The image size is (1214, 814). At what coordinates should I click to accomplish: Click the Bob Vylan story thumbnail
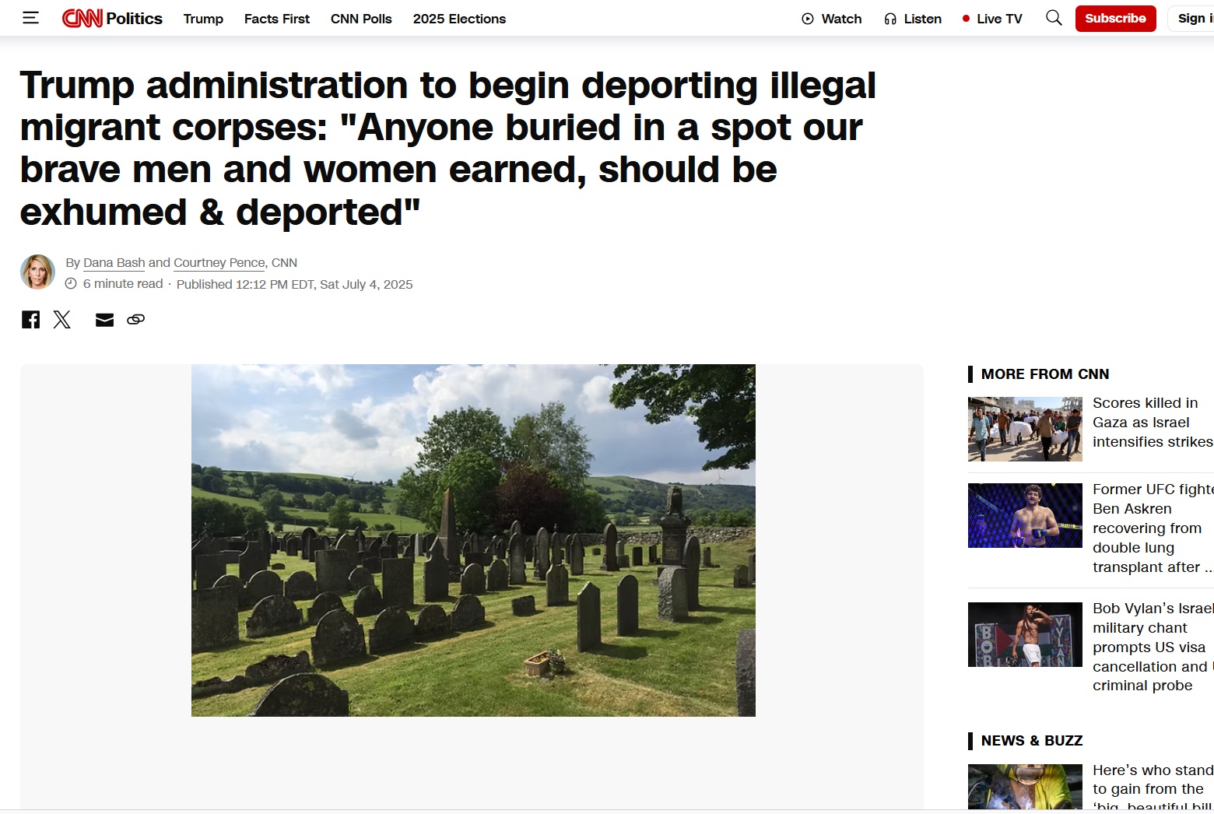tap(1025, 634)
